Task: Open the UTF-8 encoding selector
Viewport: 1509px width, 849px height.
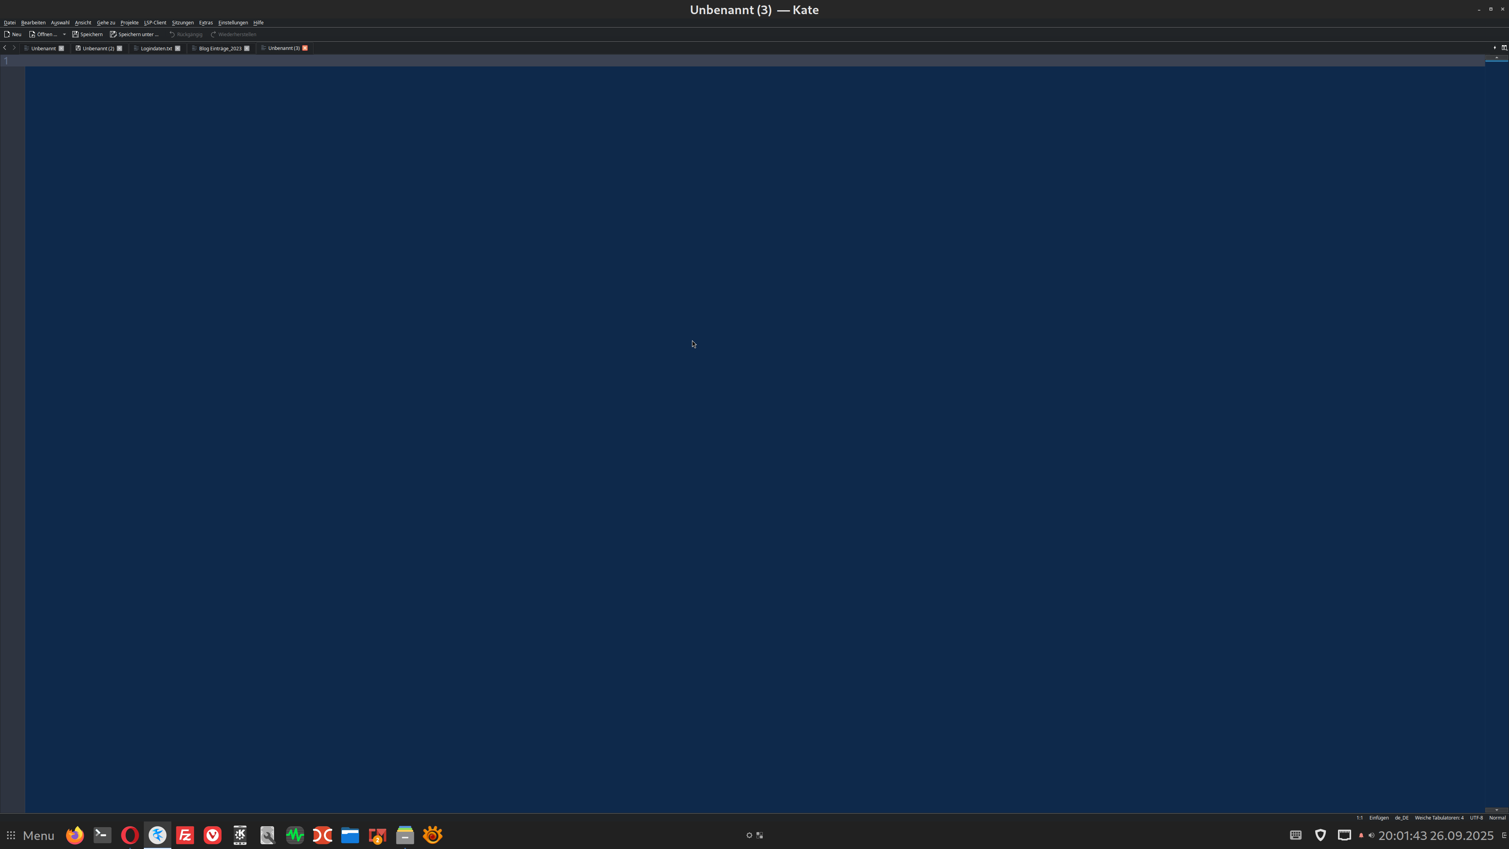Action: 1476,818
